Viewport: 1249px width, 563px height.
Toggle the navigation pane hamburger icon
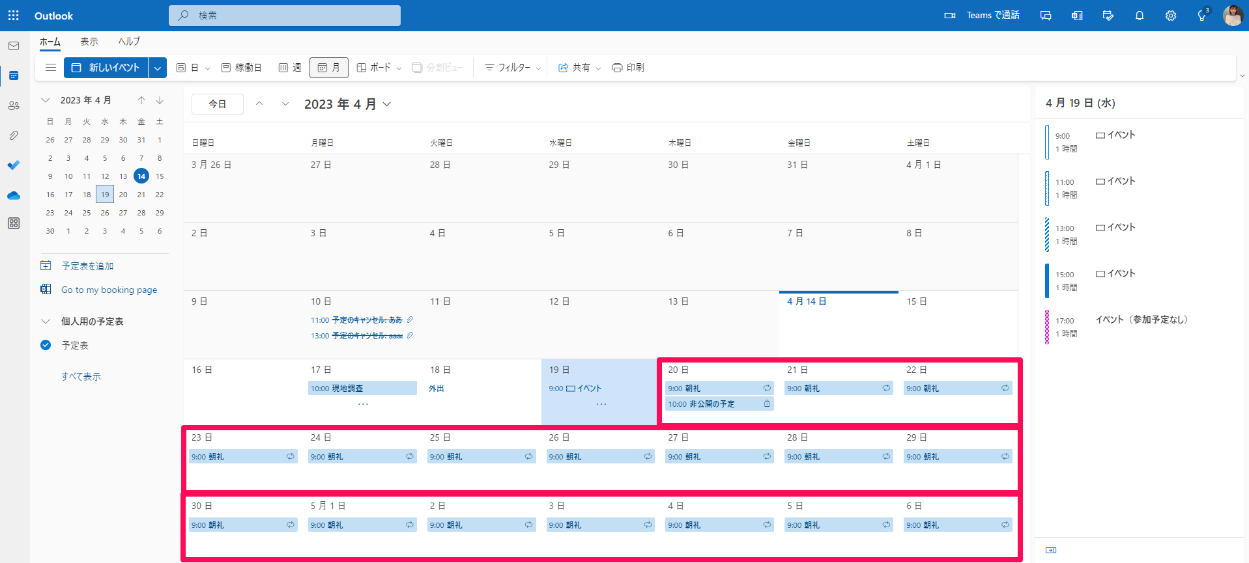click(50, 68)
